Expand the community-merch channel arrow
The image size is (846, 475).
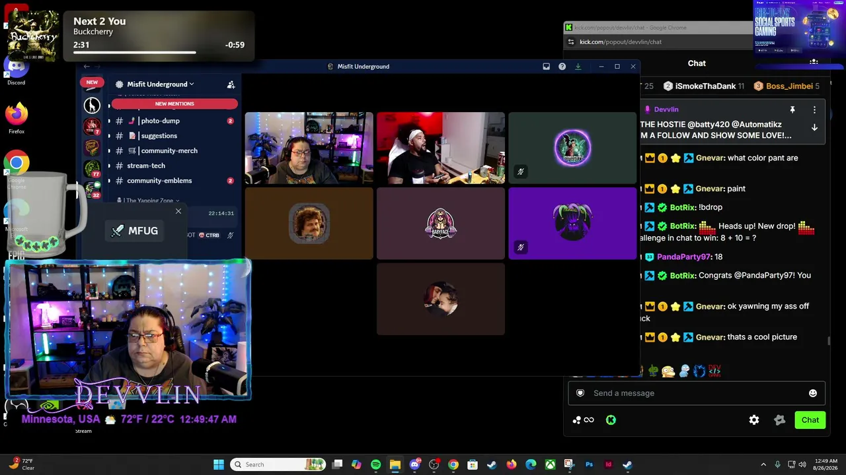[109, 151]
